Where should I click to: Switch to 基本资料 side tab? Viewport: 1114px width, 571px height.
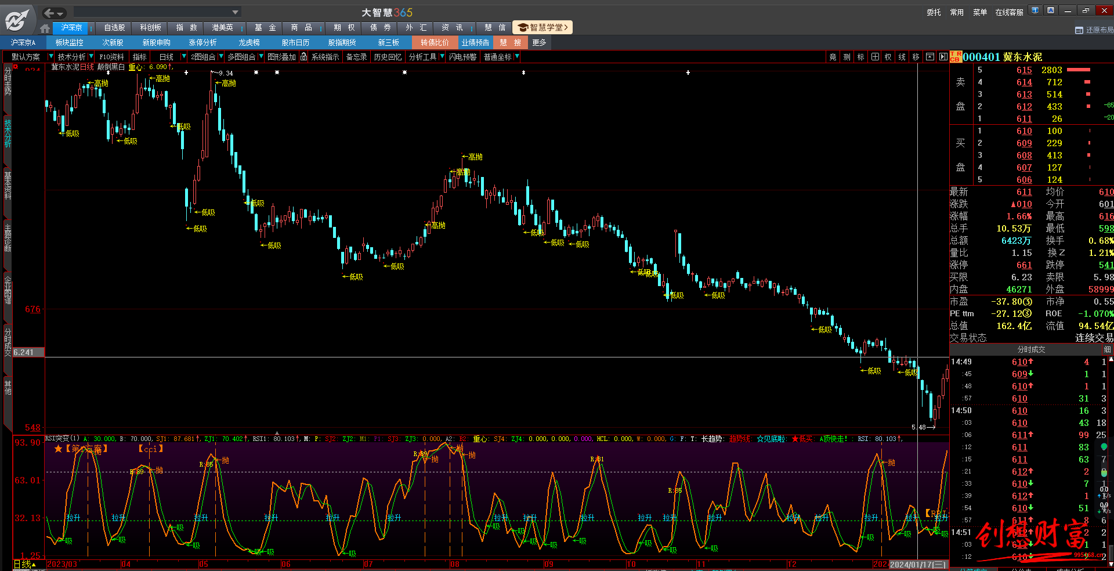tap(8, 185)
